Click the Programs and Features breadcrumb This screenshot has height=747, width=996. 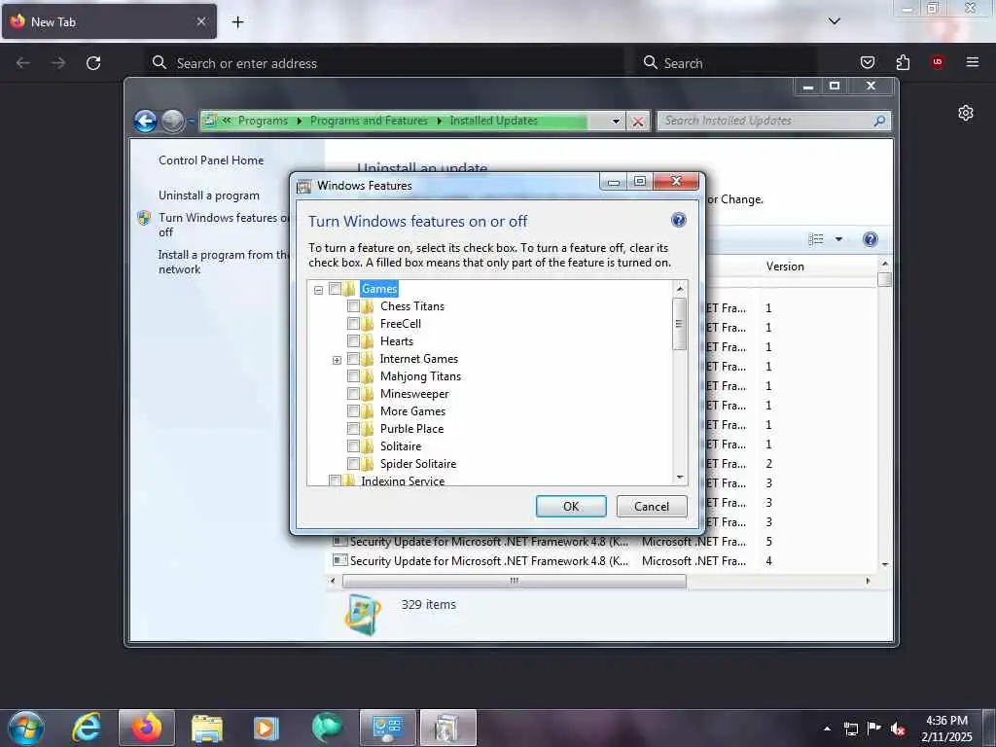pyautogui.click(x=369, y=121)
